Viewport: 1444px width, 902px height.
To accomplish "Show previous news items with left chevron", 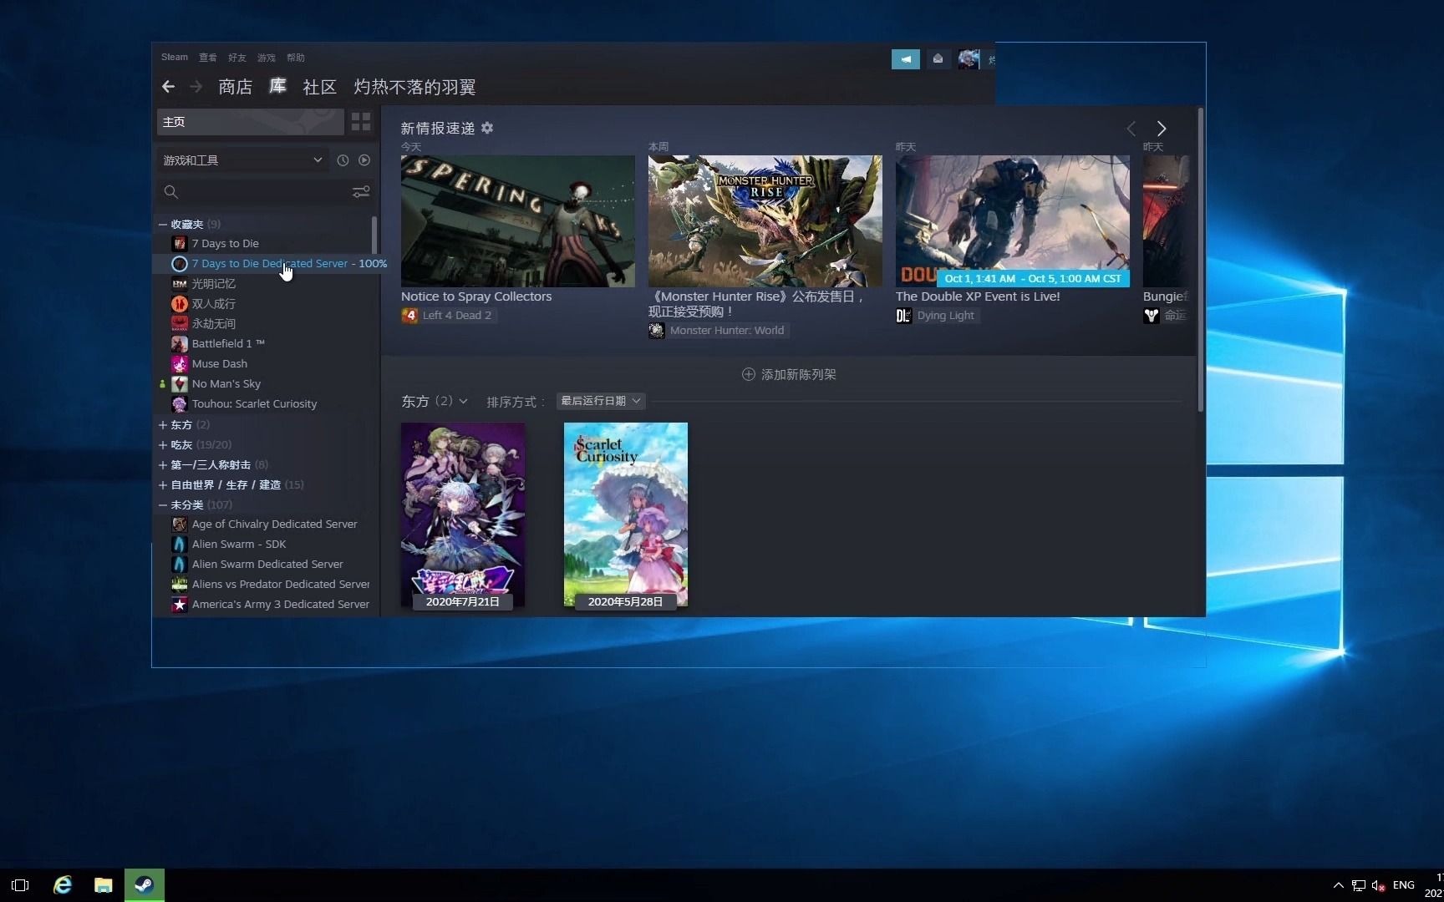I will click(1131, 129).
